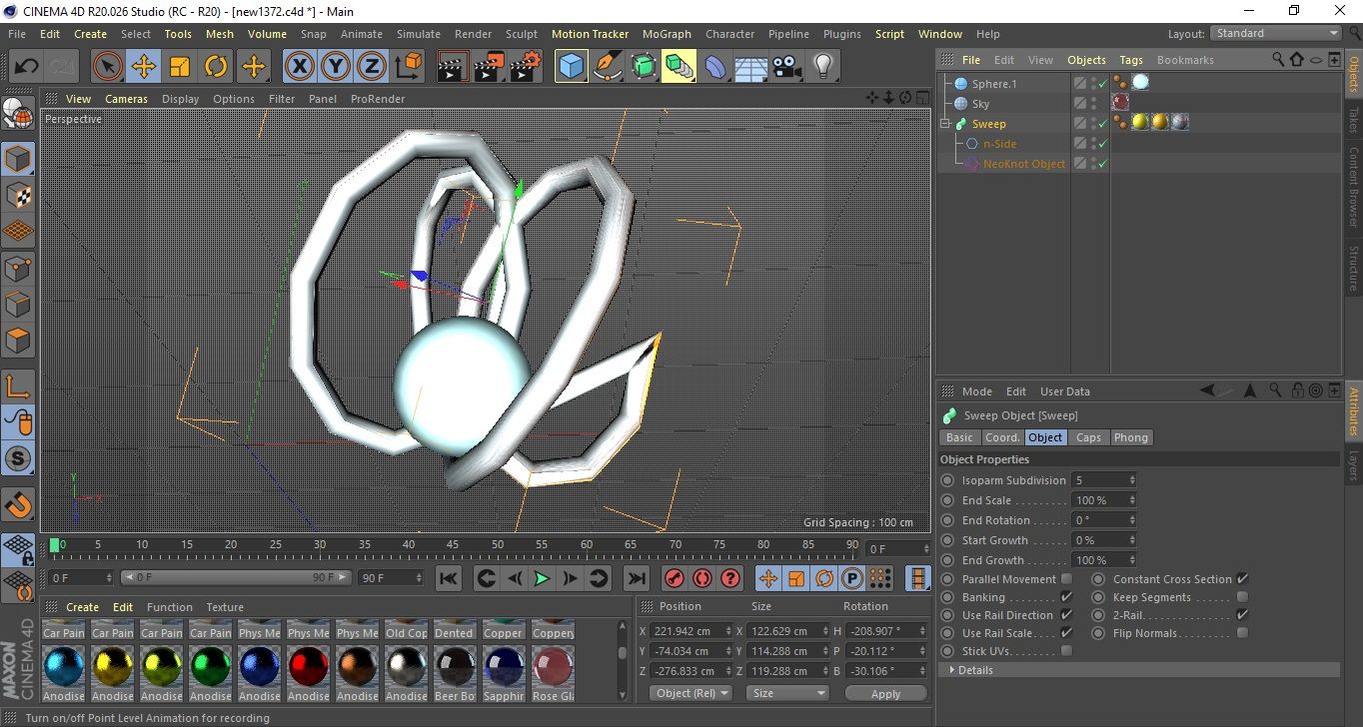Click Record Active Objects button

click(x=675, y=578)
